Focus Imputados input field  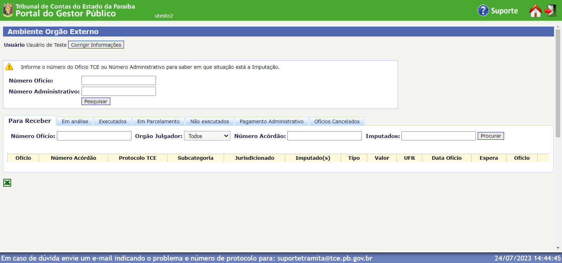click(x=439, y=136)
